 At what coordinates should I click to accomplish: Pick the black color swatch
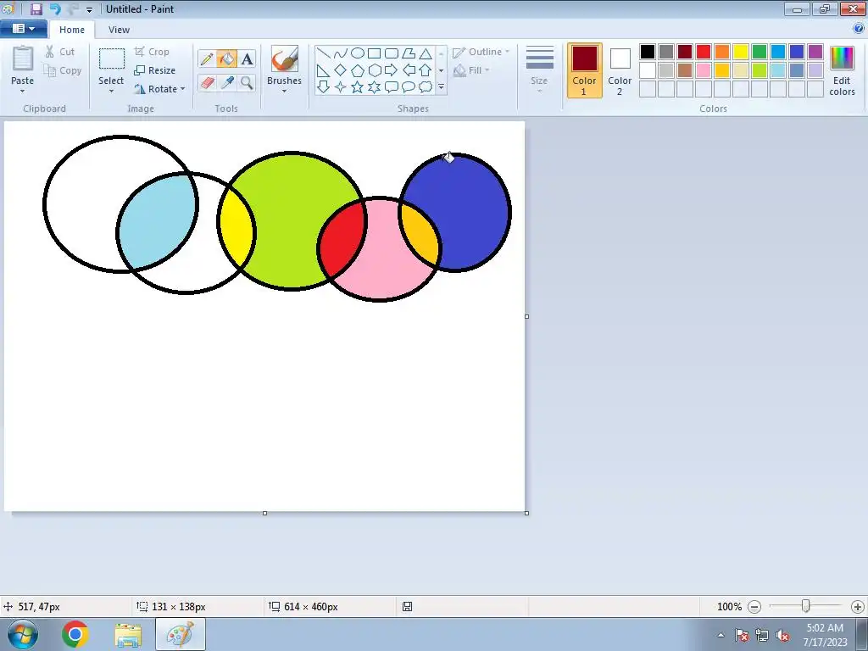(648, 52)
